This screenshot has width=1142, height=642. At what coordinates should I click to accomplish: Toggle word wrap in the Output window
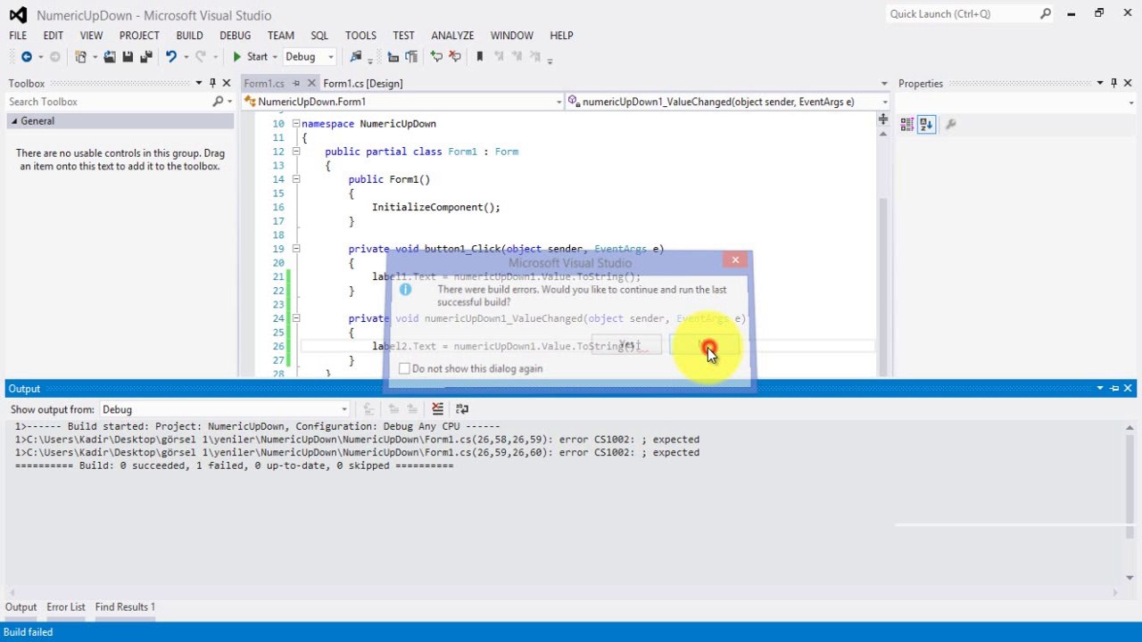tap(462, 409)
